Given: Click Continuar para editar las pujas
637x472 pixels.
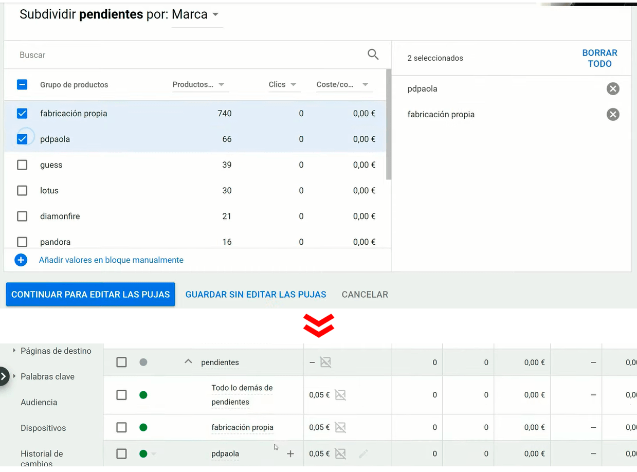Looking at the screenshot, I should pos(90,295).
